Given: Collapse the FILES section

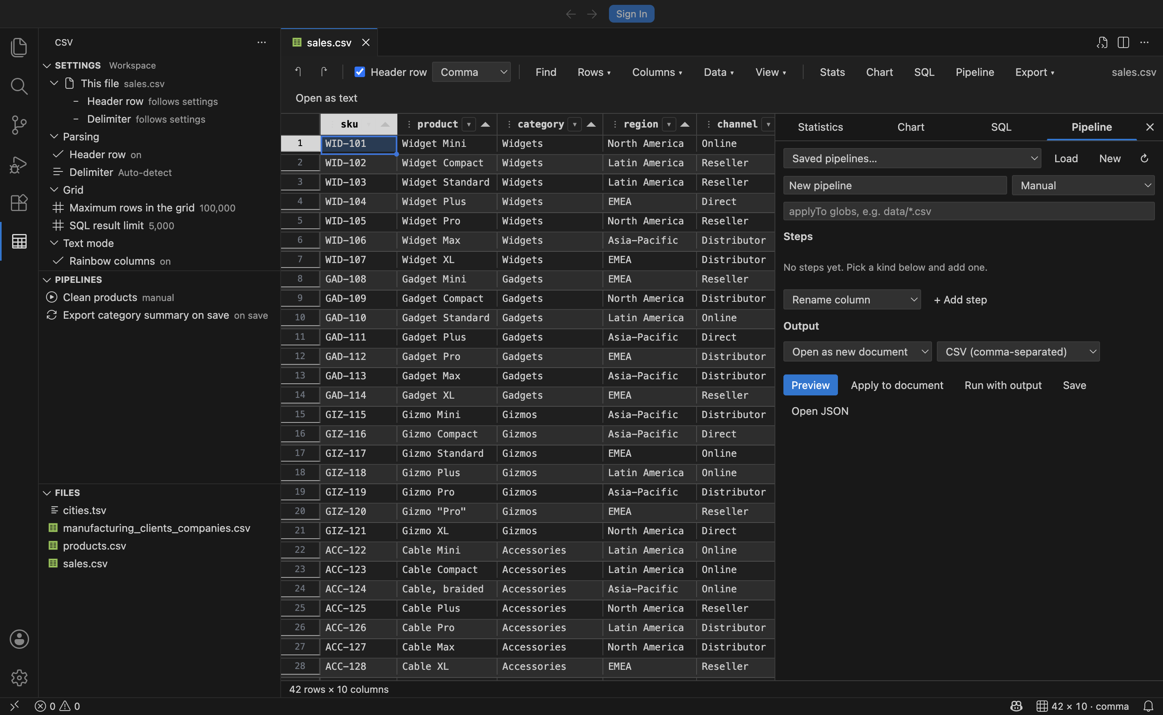Looking at the screenshot, I should click(47, 493).
